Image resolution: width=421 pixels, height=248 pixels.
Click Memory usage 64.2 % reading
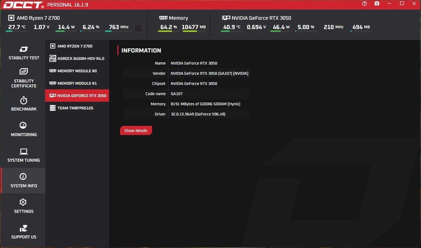168,27
